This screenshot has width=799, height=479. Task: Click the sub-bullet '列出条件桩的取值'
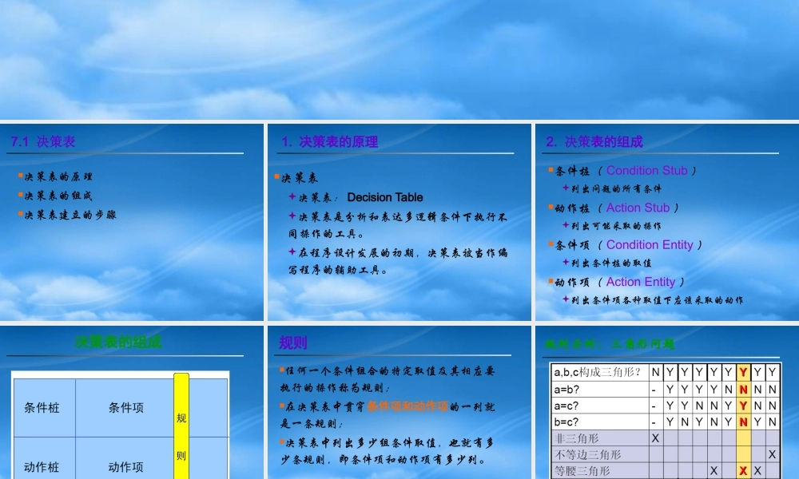coord(611,263)
